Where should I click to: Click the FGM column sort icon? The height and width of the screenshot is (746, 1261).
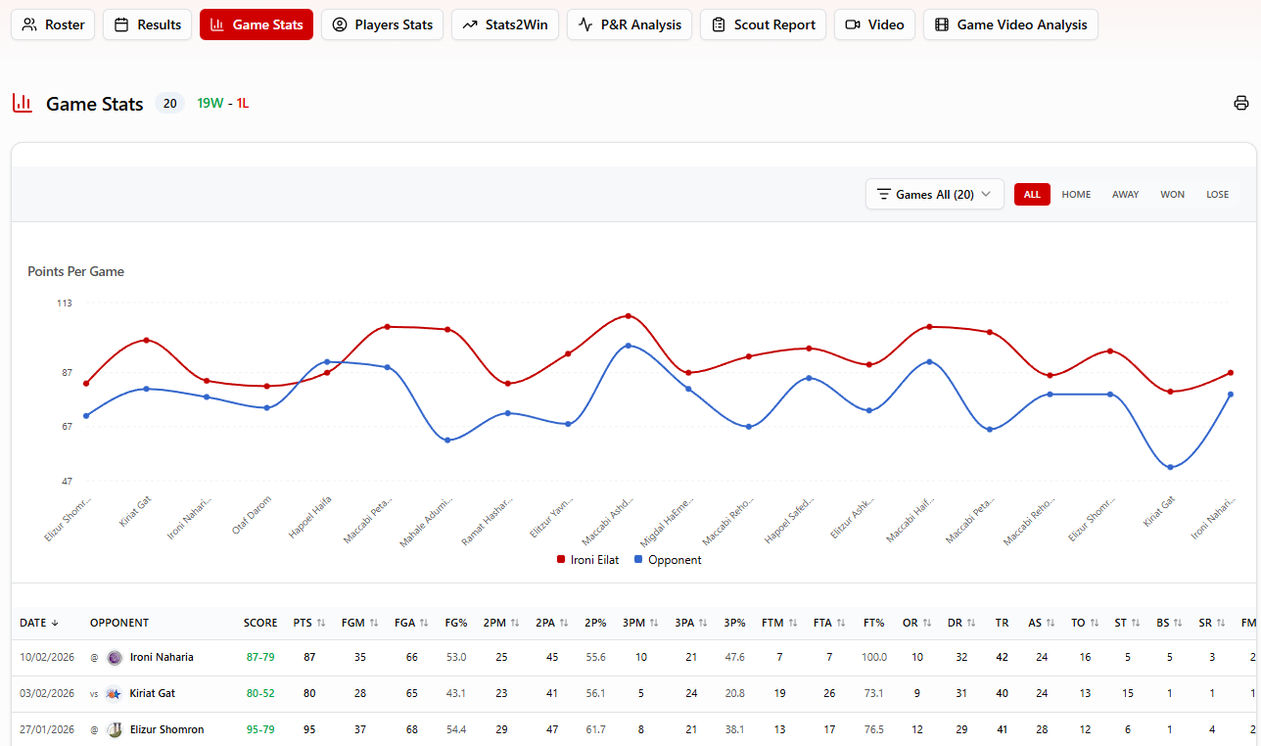(374, 623)
